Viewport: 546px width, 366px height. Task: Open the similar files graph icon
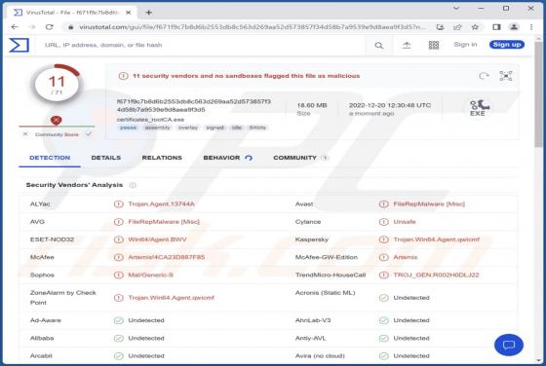506,76
